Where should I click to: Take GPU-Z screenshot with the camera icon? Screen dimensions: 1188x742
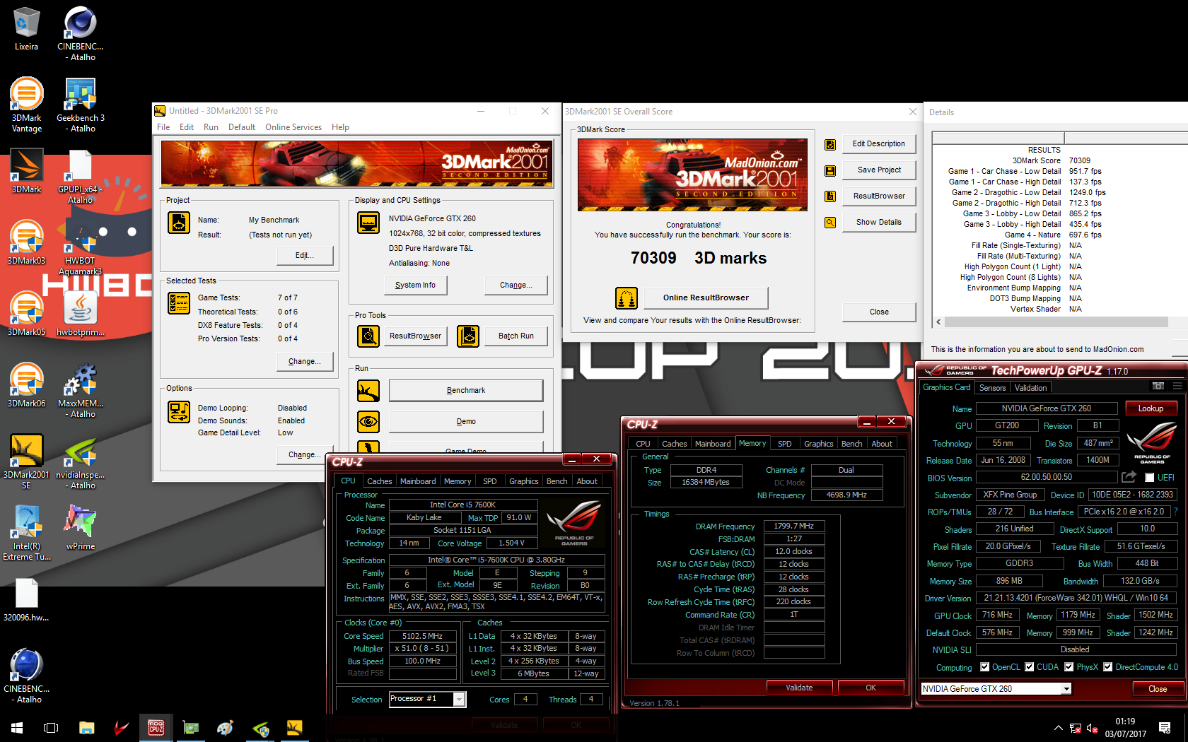point(1158,387)
